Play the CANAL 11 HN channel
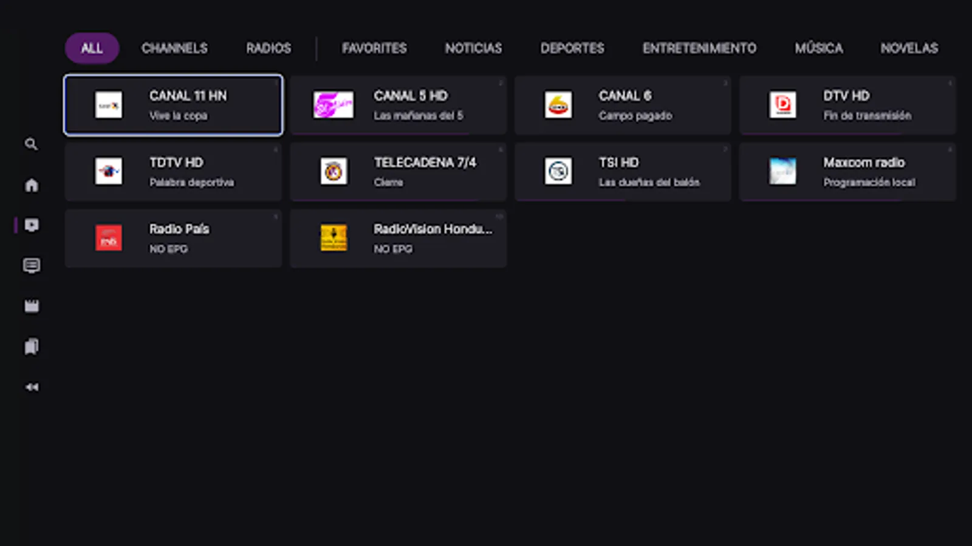The height and width of the screenshot is (546, 972). pyautogui.click(x=173, y=104)
